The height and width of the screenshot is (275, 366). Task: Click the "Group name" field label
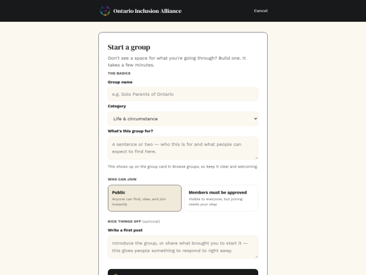pos(120,82)
